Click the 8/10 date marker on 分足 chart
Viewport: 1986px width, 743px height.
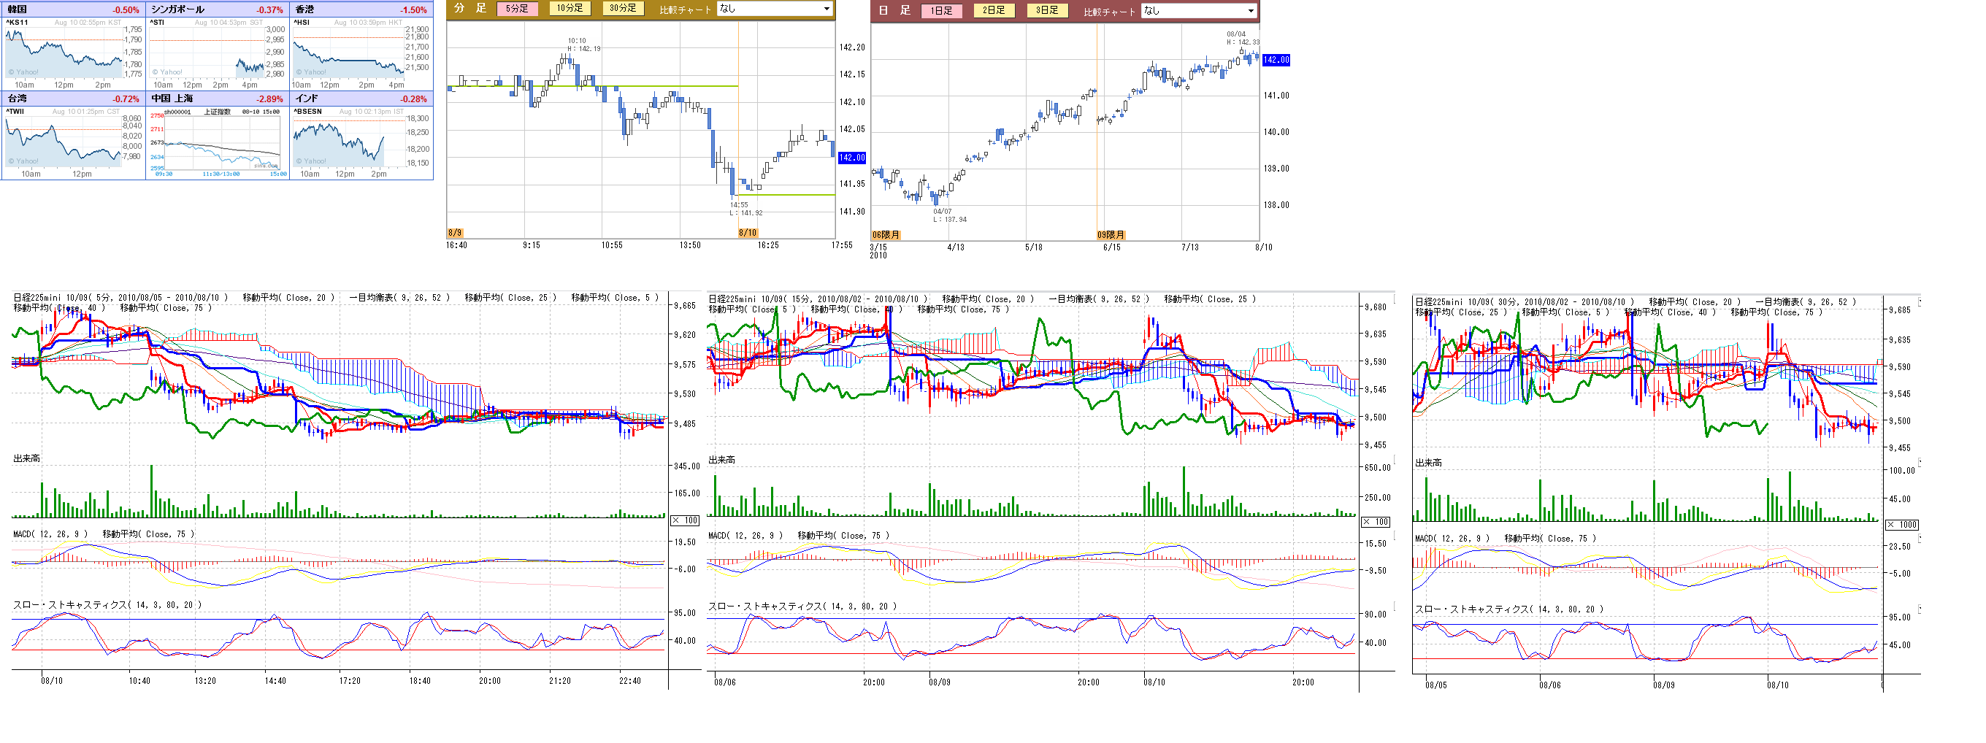click(x=747, y=233)
